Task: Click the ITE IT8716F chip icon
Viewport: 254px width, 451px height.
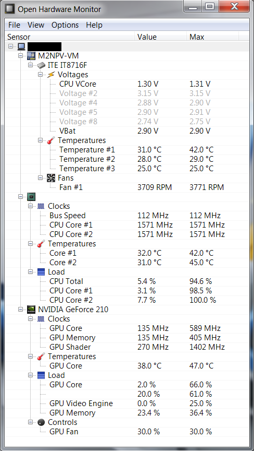Action: 41,65
